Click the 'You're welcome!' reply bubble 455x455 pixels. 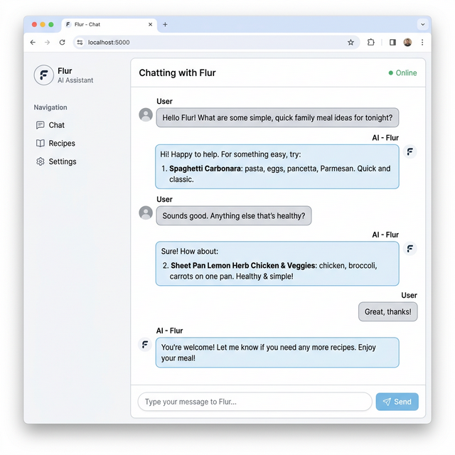(277, 353)
